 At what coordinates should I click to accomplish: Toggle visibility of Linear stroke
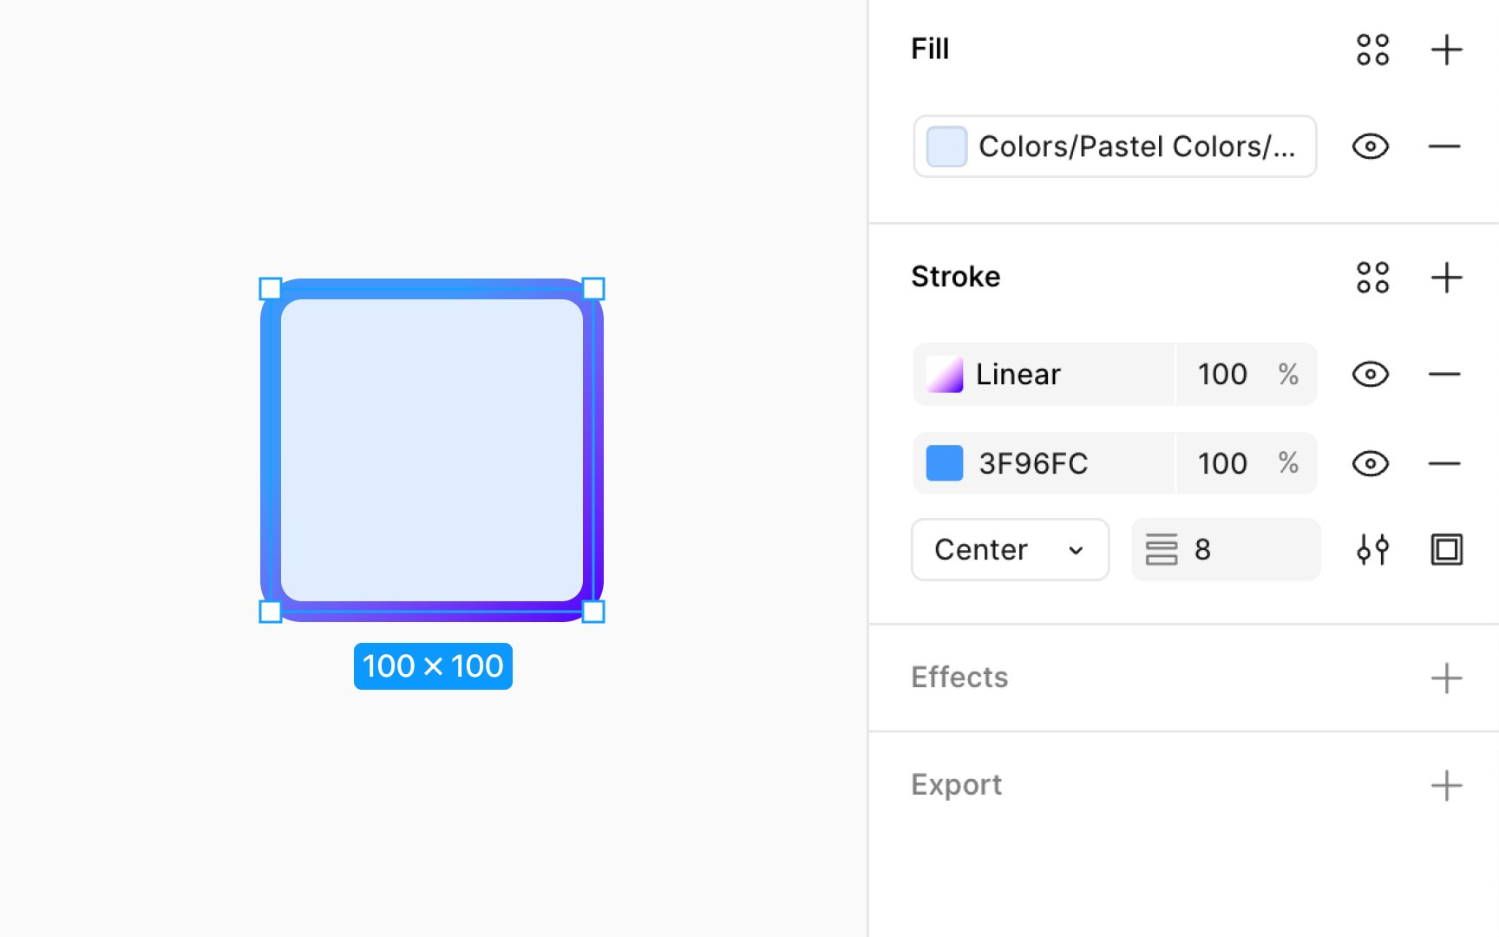click(1371, 375)
